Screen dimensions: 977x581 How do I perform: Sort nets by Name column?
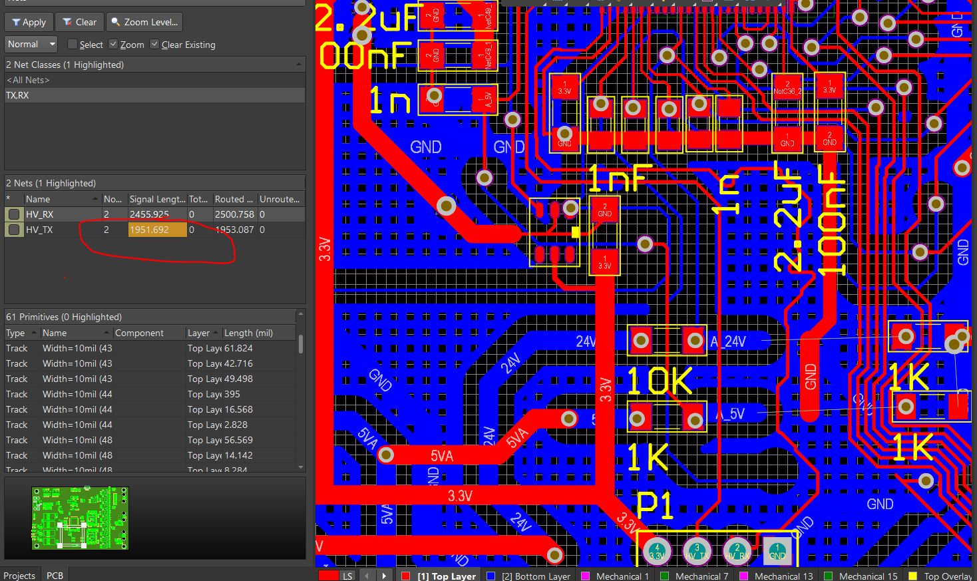click(x=62, y=199)
